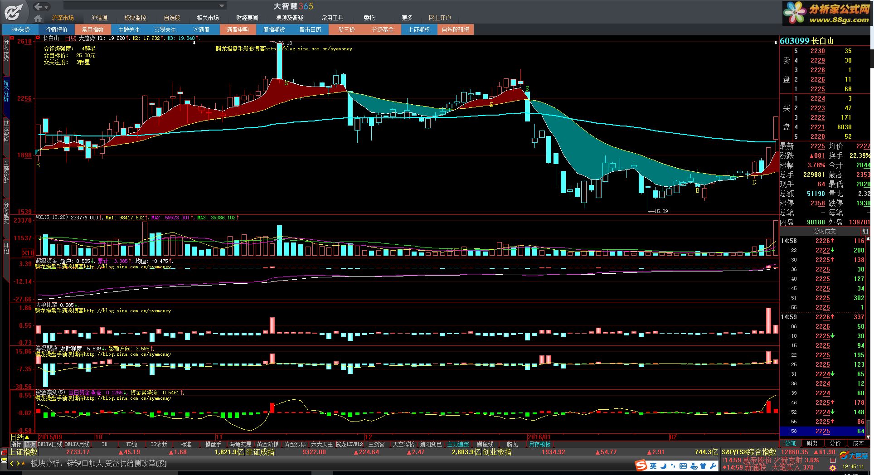
Task: Click the 深证成指 index label
Action: [x=260, y=452]
